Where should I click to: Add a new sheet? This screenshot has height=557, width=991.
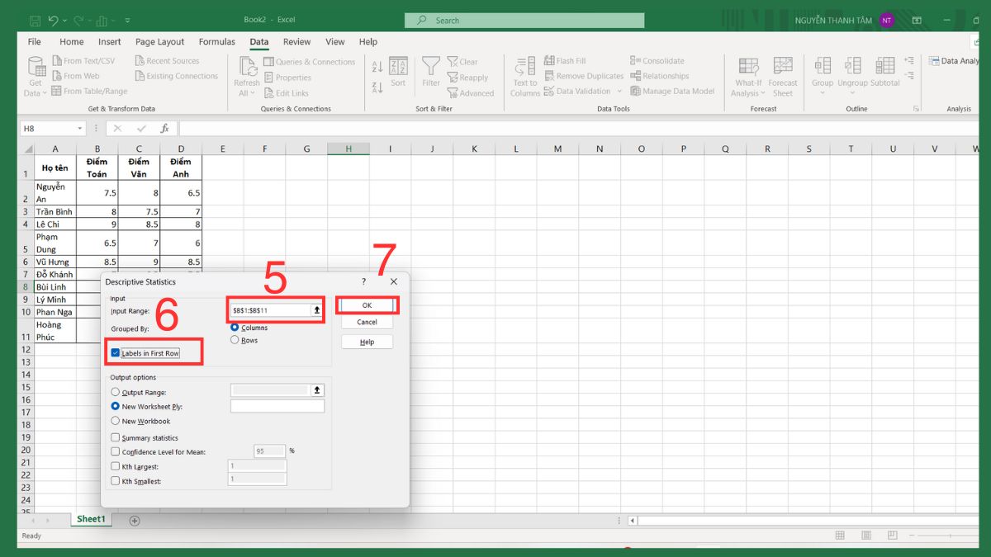tap(135, 521)
